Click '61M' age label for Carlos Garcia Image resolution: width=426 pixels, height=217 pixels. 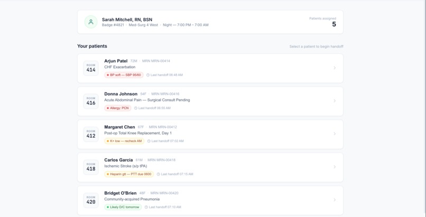tap(139, 160)
